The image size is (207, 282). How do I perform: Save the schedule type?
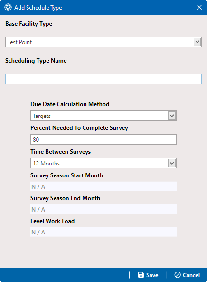pyautogui.click(x=148, y=275)
